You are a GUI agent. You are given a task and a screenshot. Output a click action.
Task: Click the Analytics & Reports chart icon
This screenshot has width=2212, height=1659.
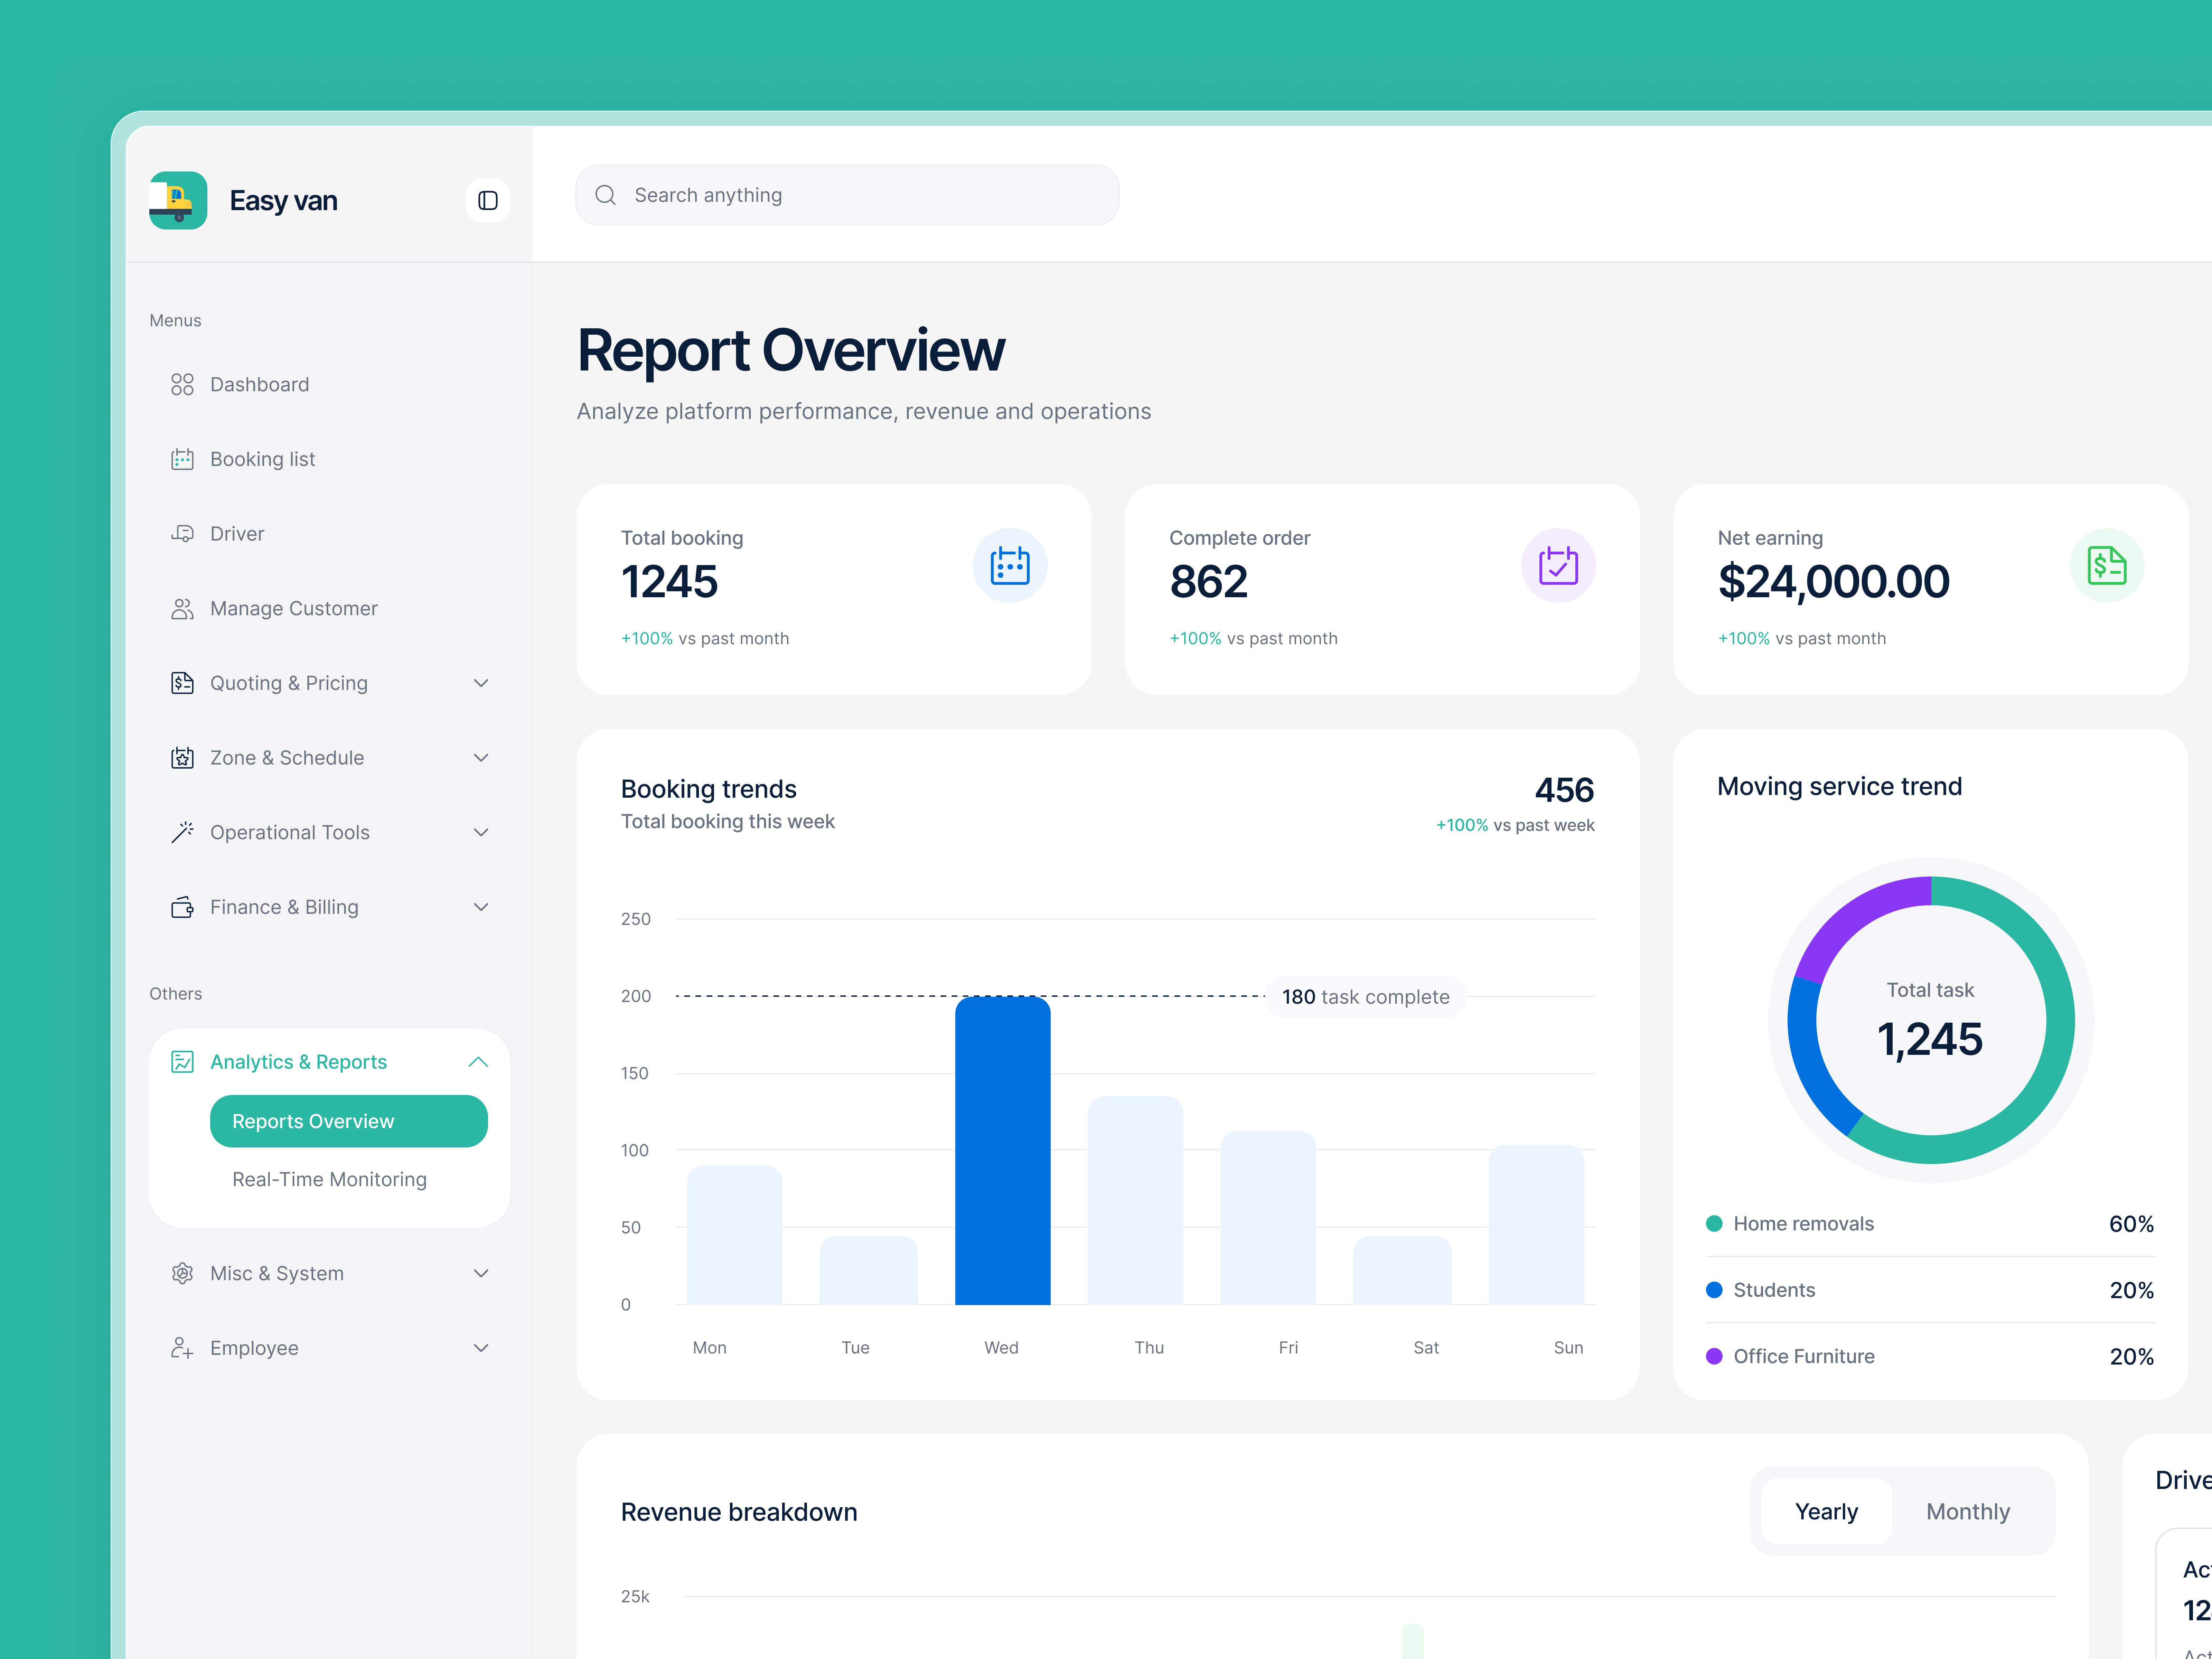182,1062
